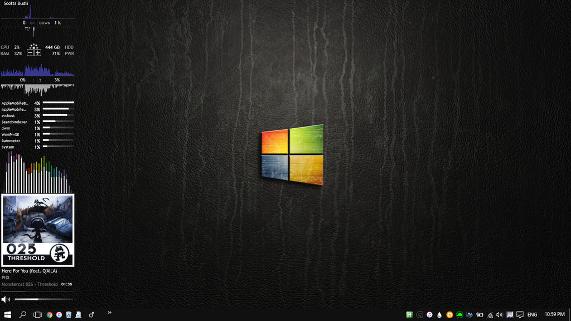The height and width of the screenshot is (321, 571).
Task: Open iTunes from the system tray
Action: pos(428,315)
